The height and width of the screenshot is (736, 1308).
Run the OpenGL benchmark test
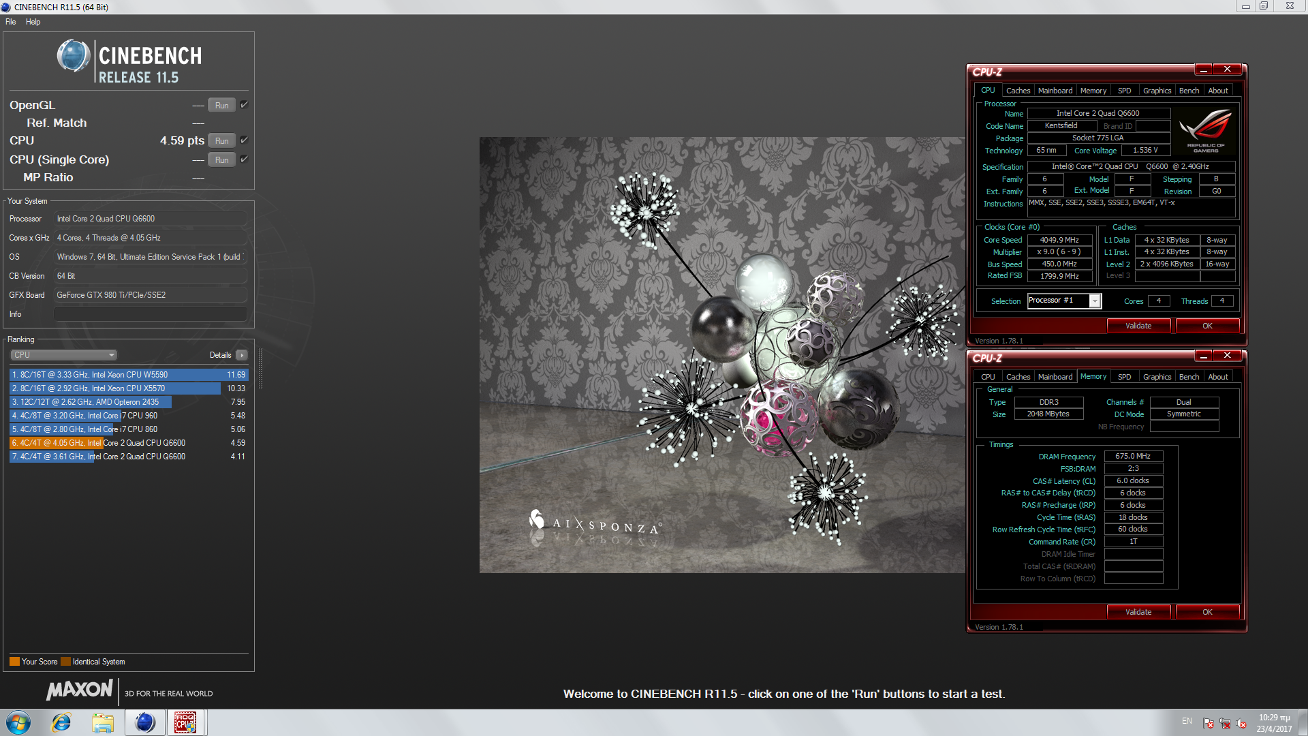pos(221,105)
